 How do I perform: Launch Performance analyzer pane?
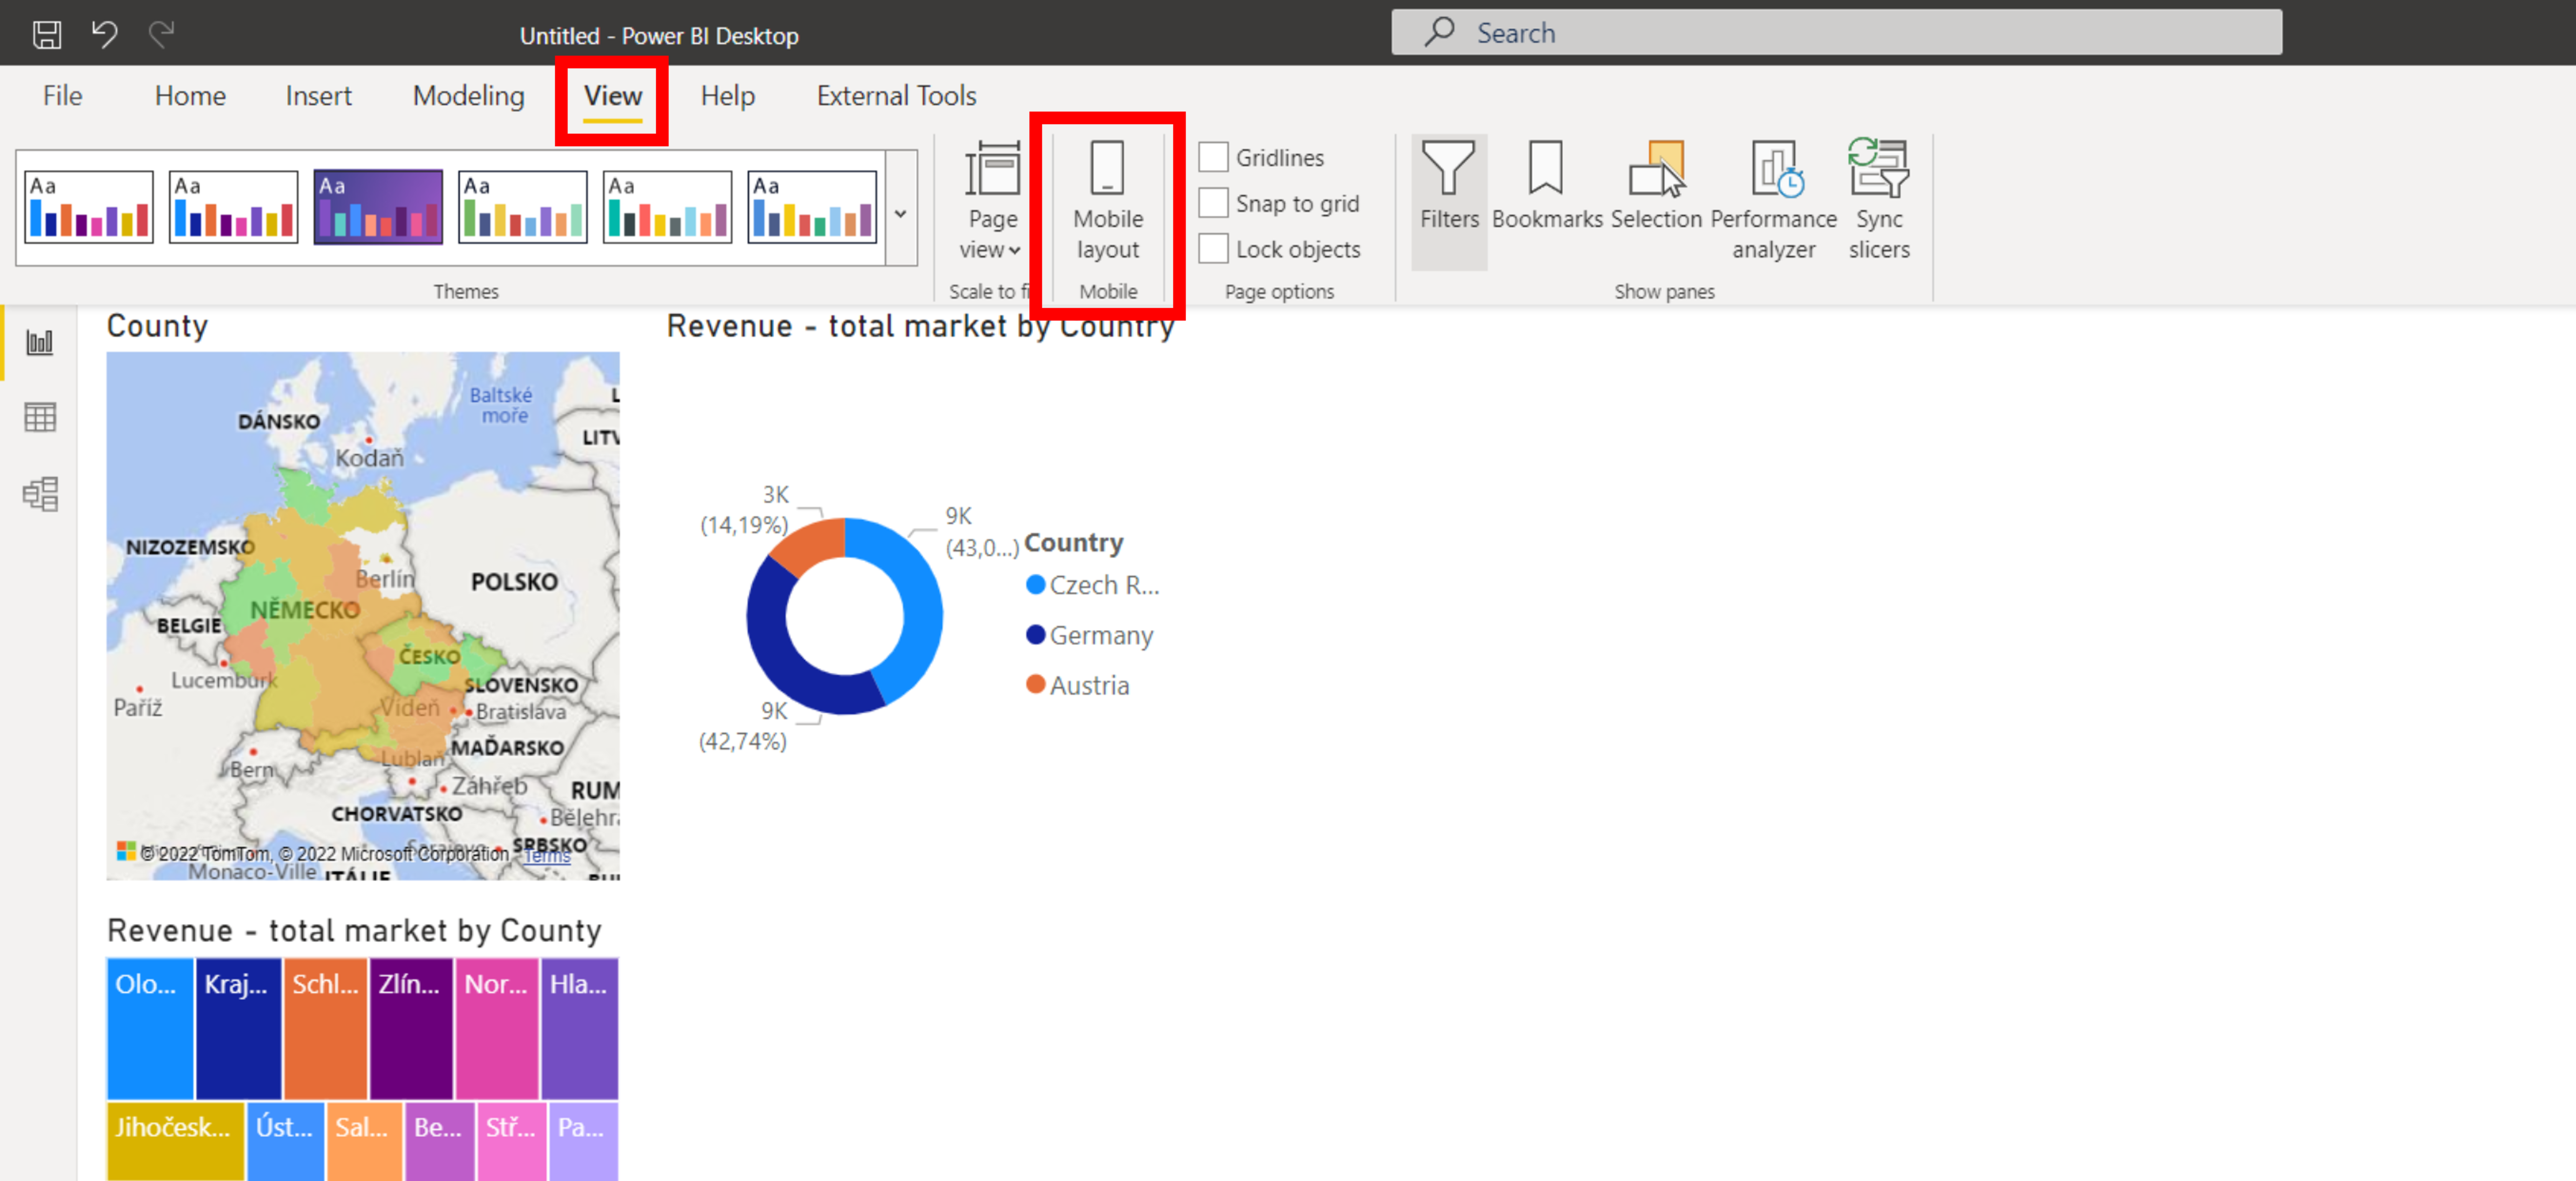click(x=1773, y=201)
